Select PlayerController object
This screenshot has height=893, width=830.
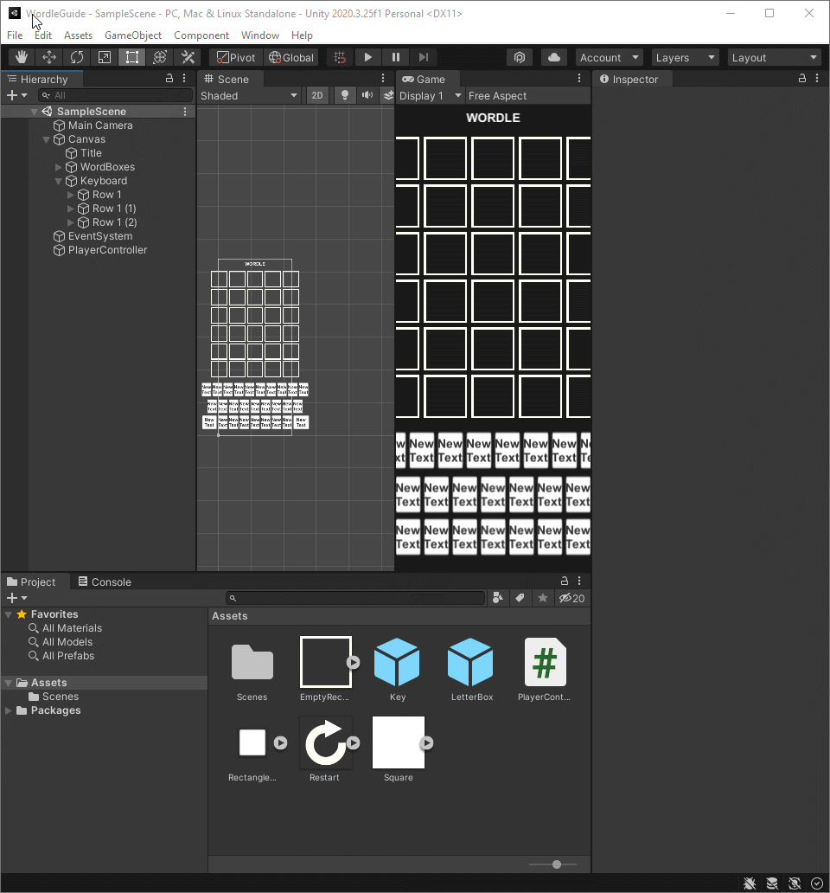pos(107,250)
